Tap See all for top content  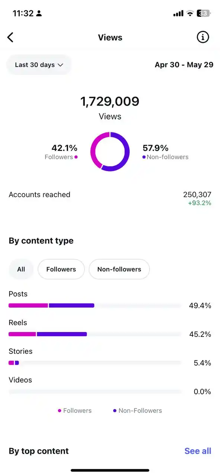[198, 451]
